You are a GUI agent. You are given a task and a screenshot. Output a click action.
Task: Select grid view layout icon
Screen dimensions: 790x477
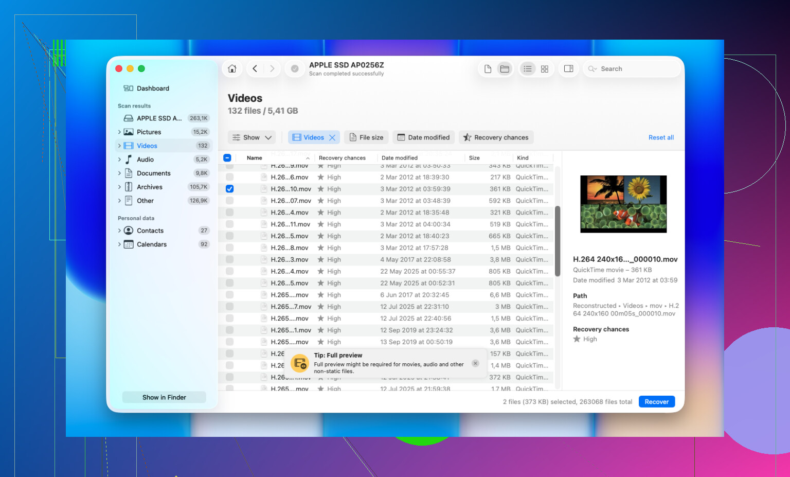[x=545, y=69]
